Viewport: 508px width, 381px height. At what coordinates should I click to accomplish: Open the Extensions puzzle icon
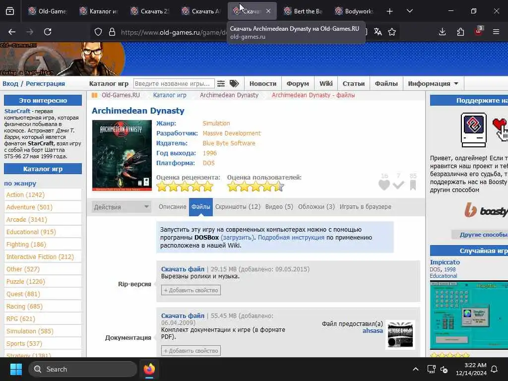point(460,32)
